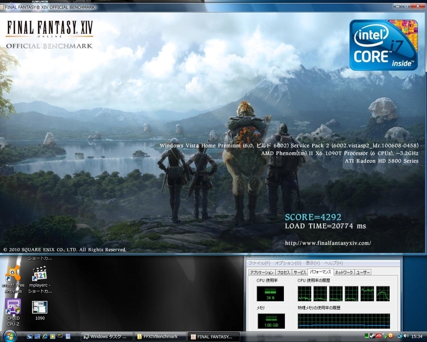
Task: Select パフォーマンス tab
Action: click(320, 272)
